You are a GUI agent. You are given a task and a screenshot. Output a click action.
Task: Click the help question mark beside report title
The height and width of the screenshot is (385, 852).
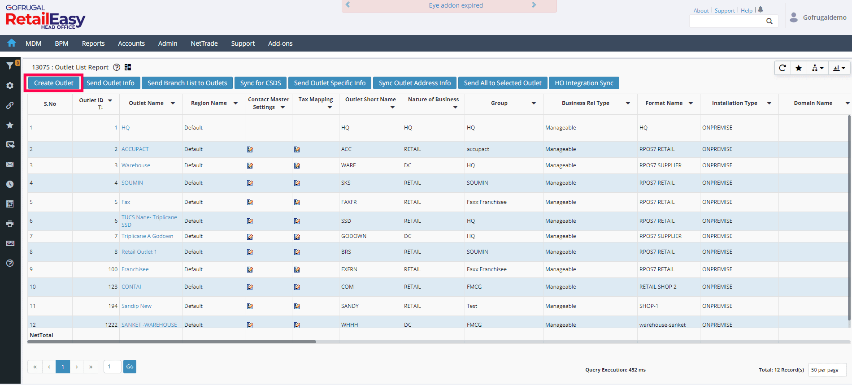[117, 67]
